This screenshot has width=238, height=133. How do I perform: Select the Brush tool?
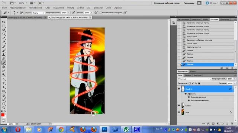tap(4, 51)
